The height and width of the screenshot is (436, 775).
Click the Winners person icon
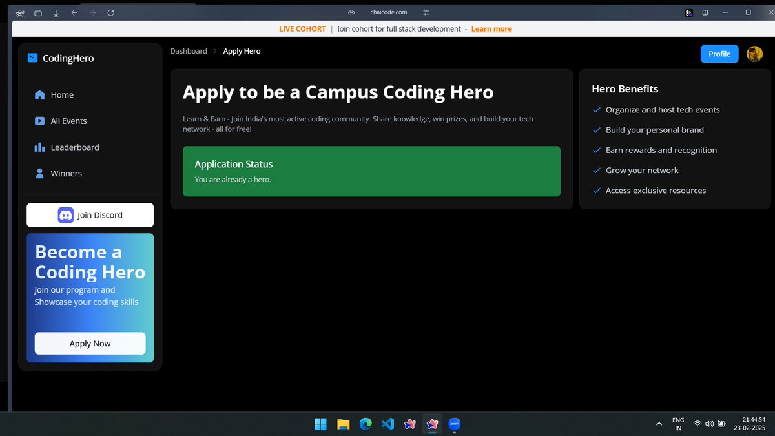(x=39, y=173)
